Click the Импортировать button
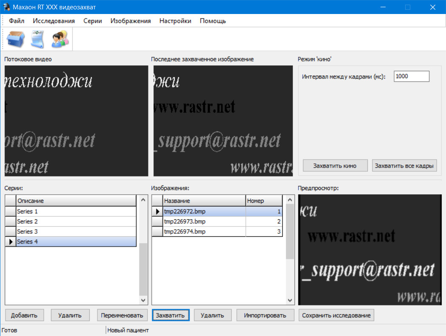The image size is (446, 336). (x=265, y=315)
